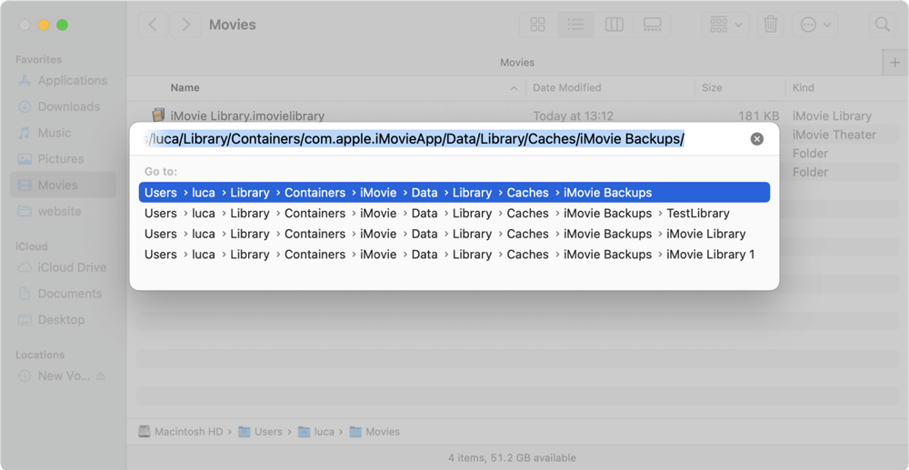
Task: Click Users in the path bar
Action: click(x=260, y=432)
